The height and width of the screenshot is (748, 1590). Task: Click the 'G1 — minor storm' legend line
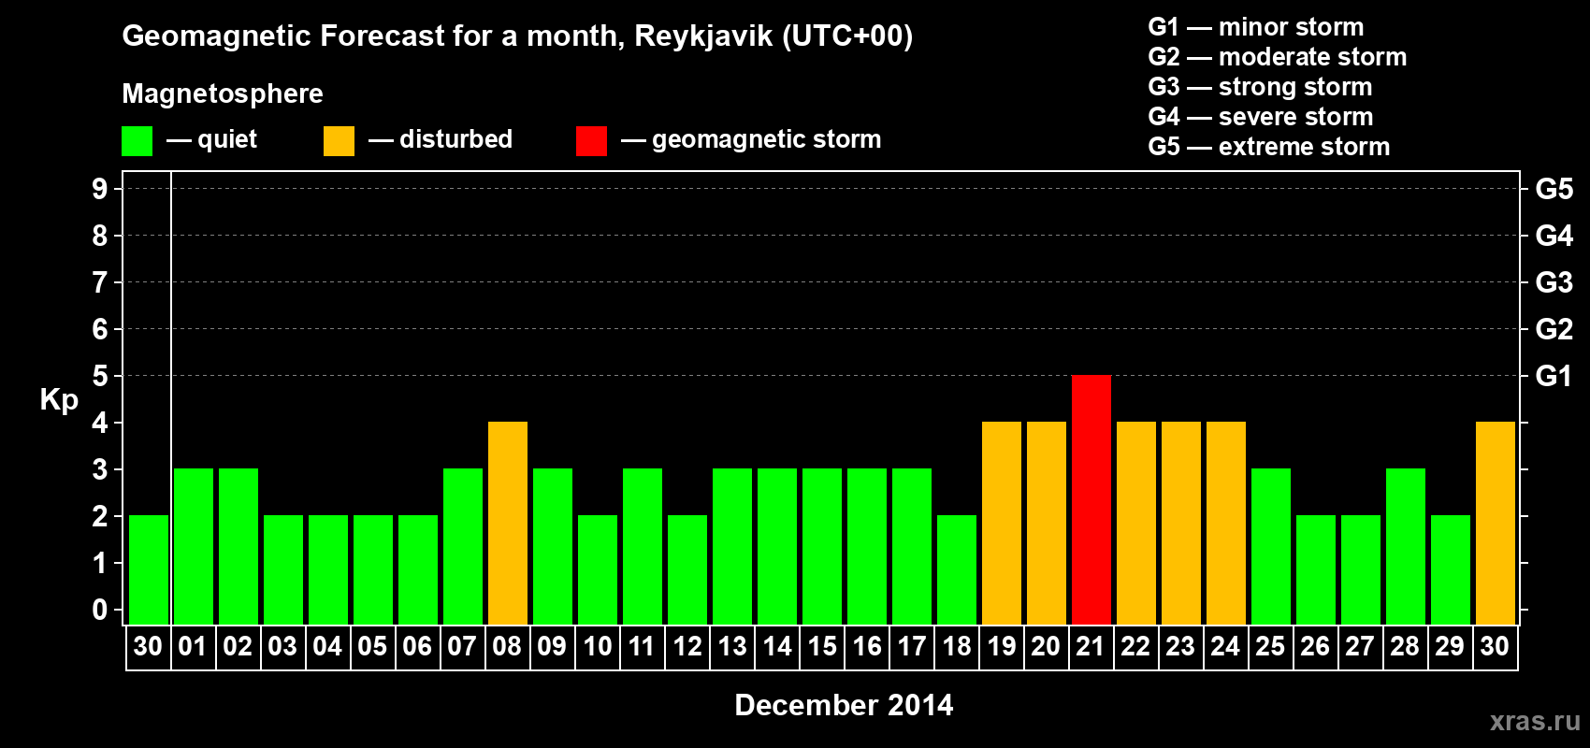[1256, 27]
